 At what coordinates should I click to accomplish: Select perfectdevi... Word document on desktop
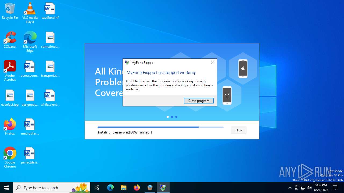(30, 156)
